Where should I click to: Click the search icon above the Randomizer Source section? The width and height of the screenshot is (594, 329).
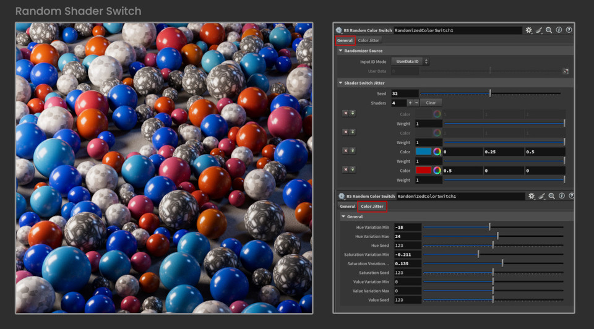coord(549,30)
